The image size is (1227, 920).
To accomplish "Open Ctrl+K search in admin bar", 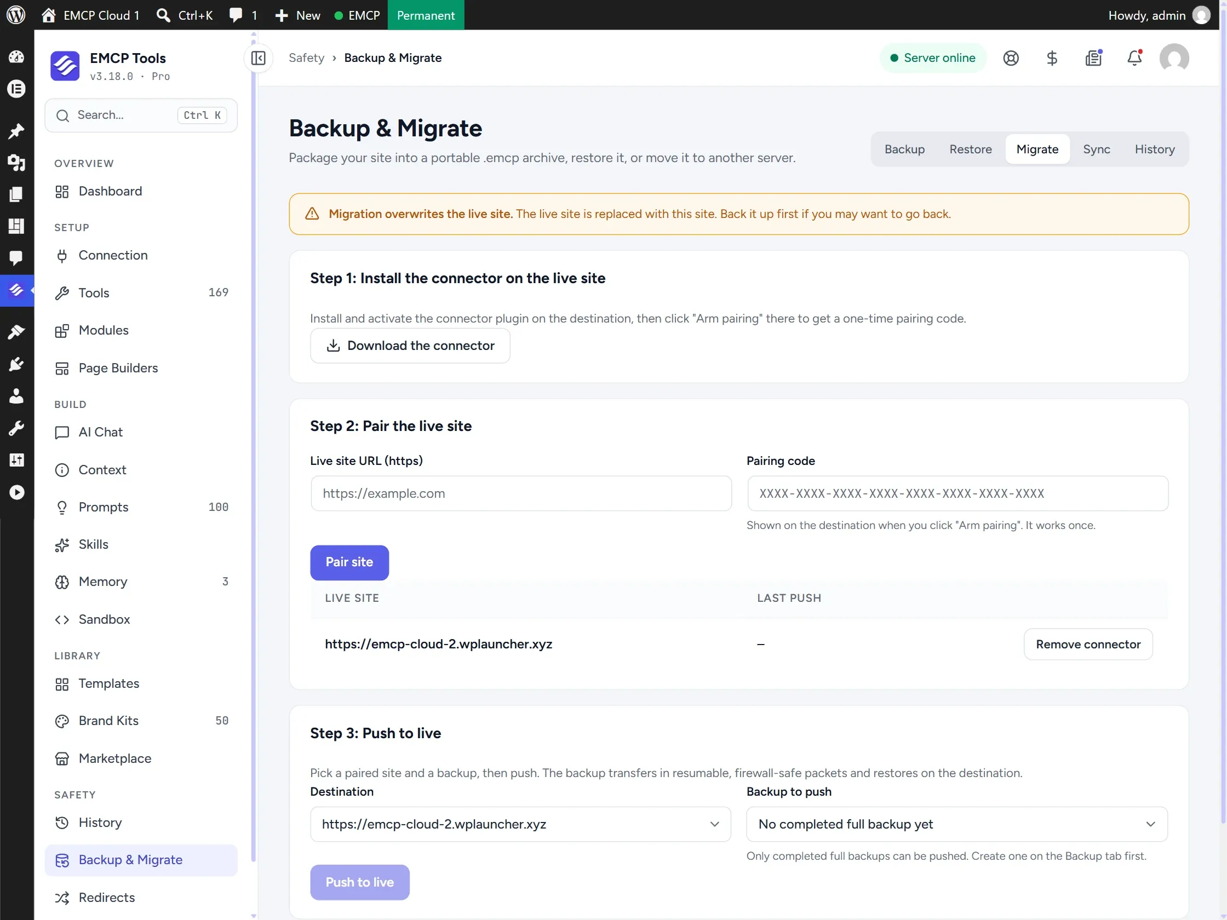I will 185,15.
